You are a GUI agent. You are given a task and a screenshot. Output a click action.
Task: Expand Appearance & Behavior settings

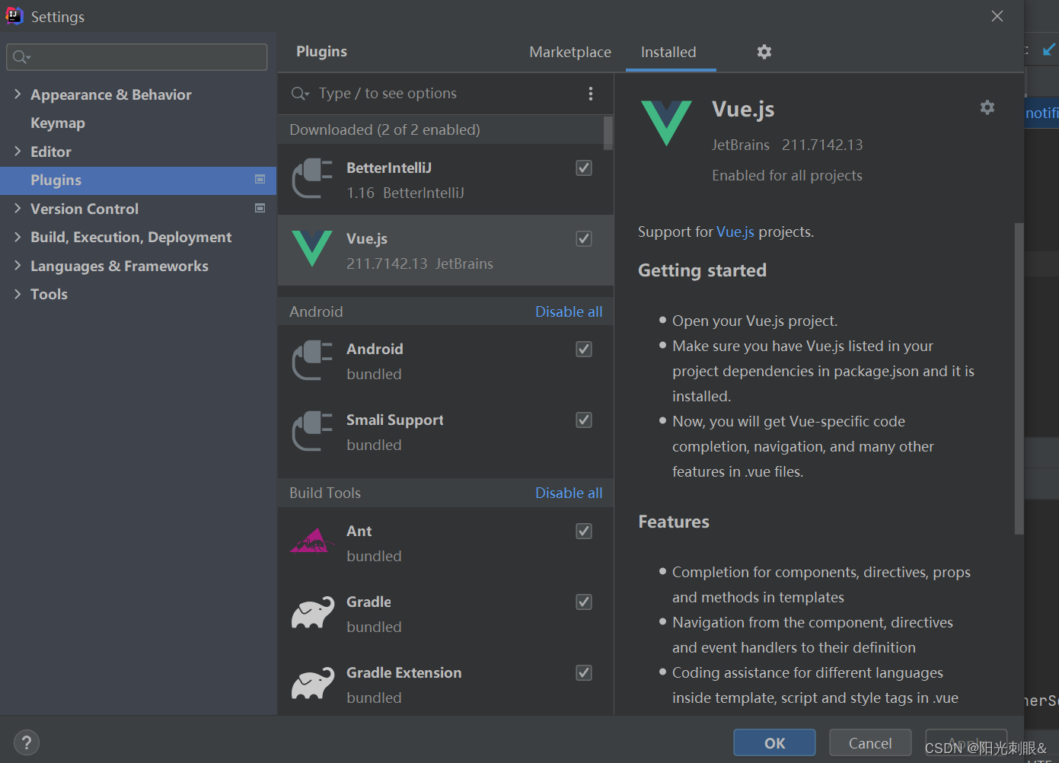click(x=18, y=94)
